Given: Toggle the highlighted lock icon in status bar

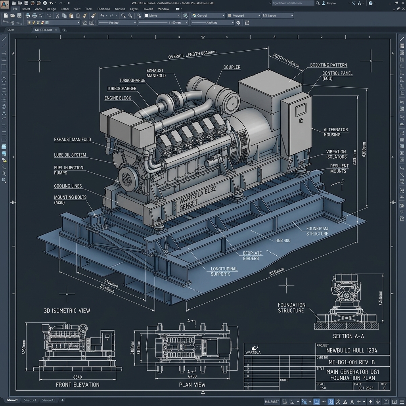Looking at the screenshot, I should (331, 402).
